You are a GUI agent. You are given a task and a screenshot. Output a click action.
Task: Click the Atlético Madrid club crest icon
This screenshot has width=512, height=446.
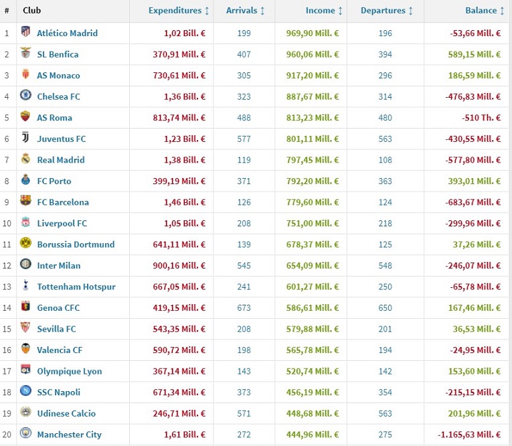point(25,32)
